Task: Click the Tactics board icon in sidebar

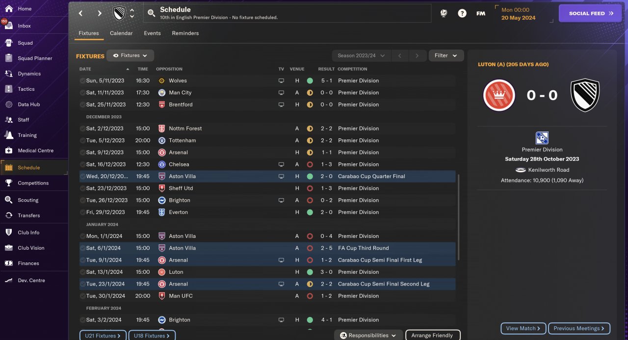Action: click(x=9, y=89)
